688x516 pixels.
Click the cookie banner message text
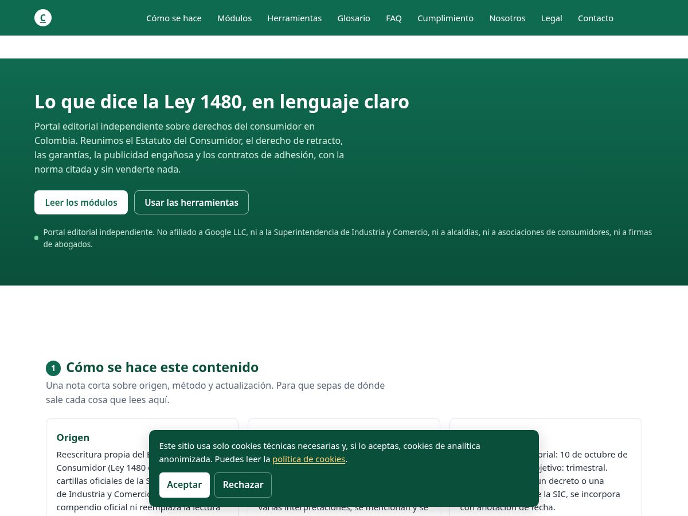point(319,452)
